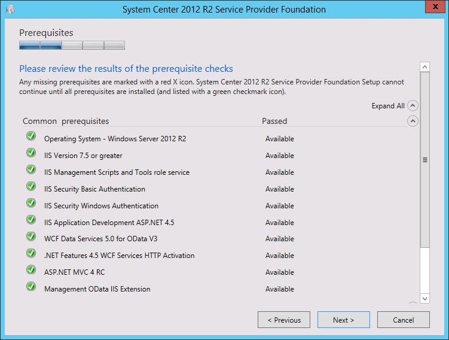Click the Expand All label
Screen dimensions: 449x340
pos(388,106)
